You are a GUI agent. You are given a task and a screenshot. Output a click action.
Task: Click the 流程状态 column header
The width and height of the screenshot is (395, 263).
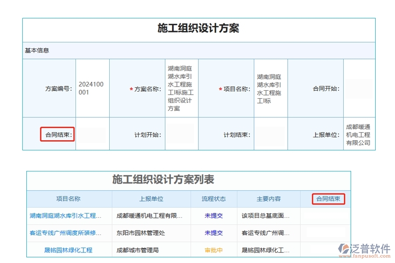215,199
